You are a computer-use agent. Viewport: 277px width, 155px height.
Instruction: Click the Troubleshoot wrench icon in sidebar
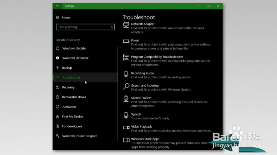(x=58, y=77)
